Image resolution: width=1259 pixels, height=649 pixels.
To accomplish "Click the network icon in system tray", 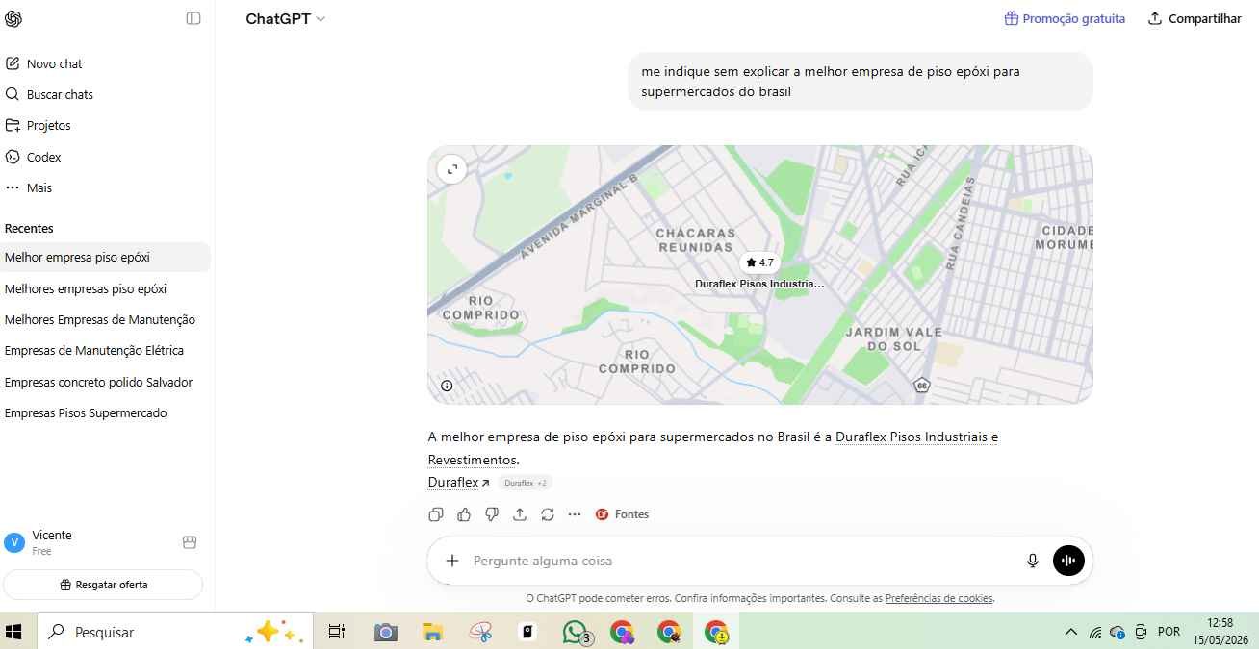I will pyautogui.click(x=1095, y=633).
